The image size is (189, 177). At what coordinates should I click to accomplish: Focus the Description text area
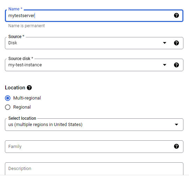pyautogui.click(x=94, y=169)
